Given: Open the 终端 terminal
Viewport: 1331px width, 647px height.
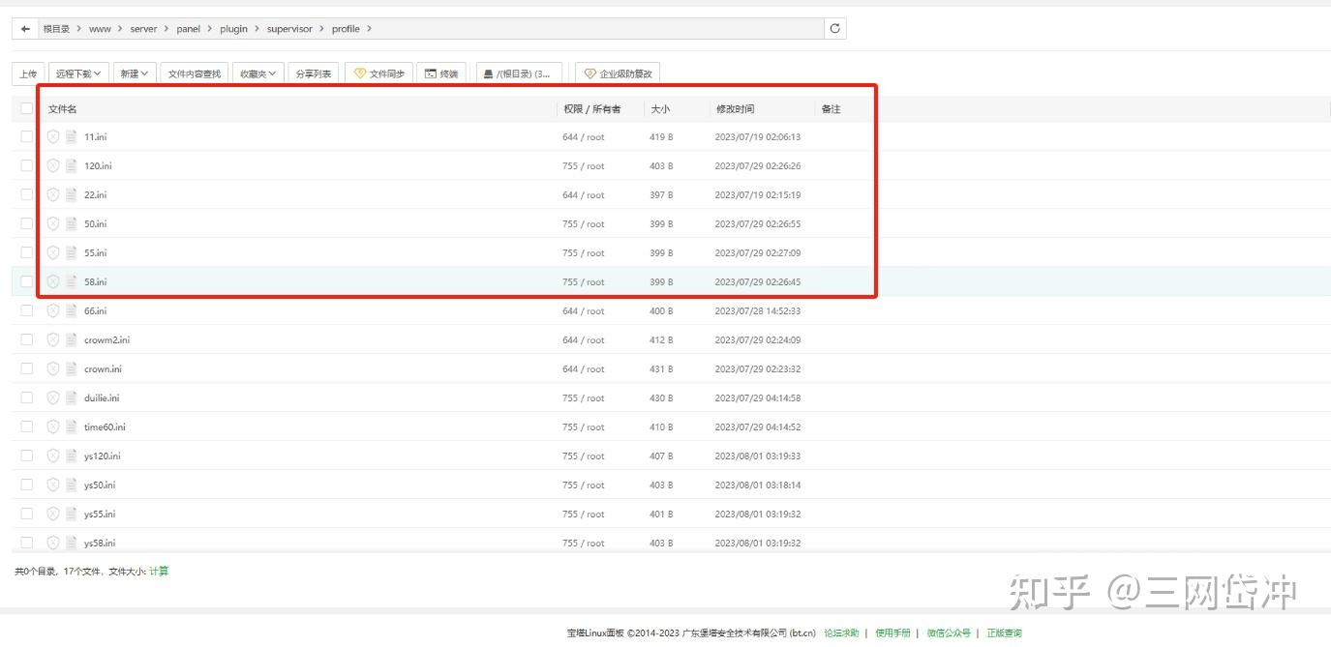Looking at the screenshot, I should click(442, 74).
